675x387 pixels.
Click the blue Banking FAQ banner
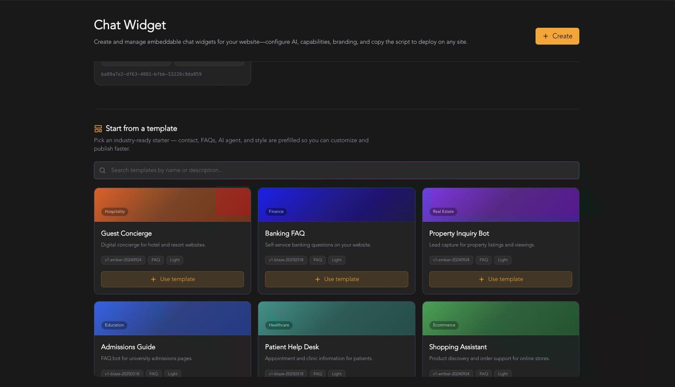click(336, 205)
